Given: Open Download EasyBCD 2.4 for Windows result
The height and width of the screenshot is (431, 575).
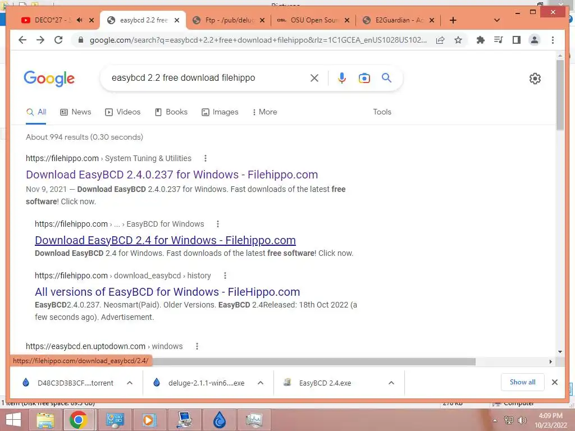Looking at the screenshot, I should point(165,240).
